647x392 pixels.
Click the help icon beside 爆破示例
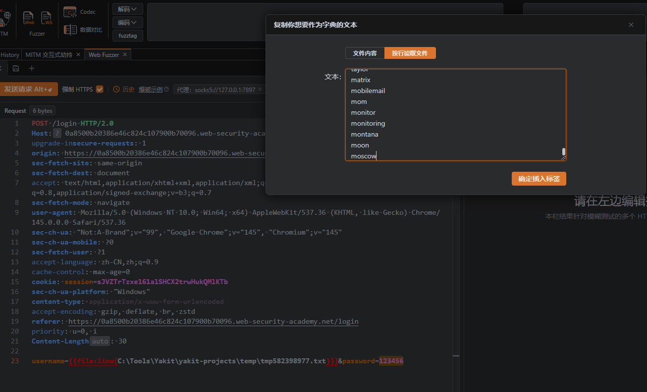166,90
